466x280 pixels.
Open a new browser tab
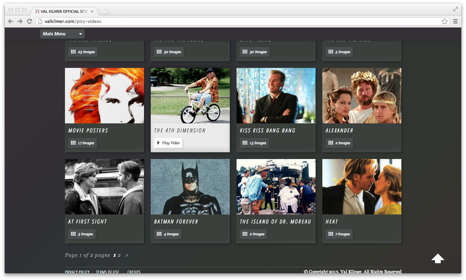click(x=103, y=11)
